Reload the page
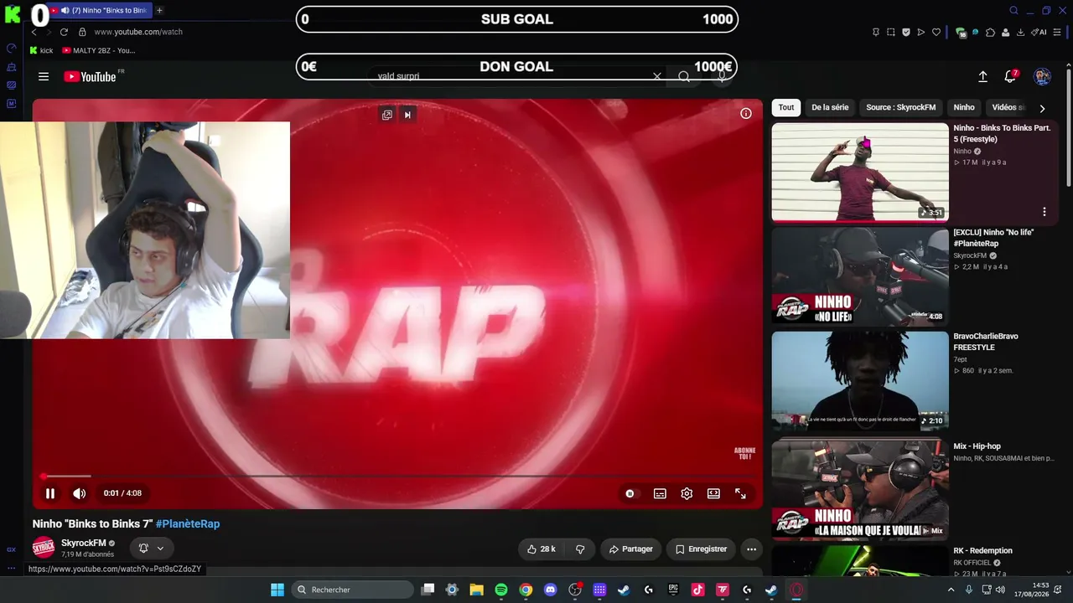1073x603 pixels. pos(64,32)
